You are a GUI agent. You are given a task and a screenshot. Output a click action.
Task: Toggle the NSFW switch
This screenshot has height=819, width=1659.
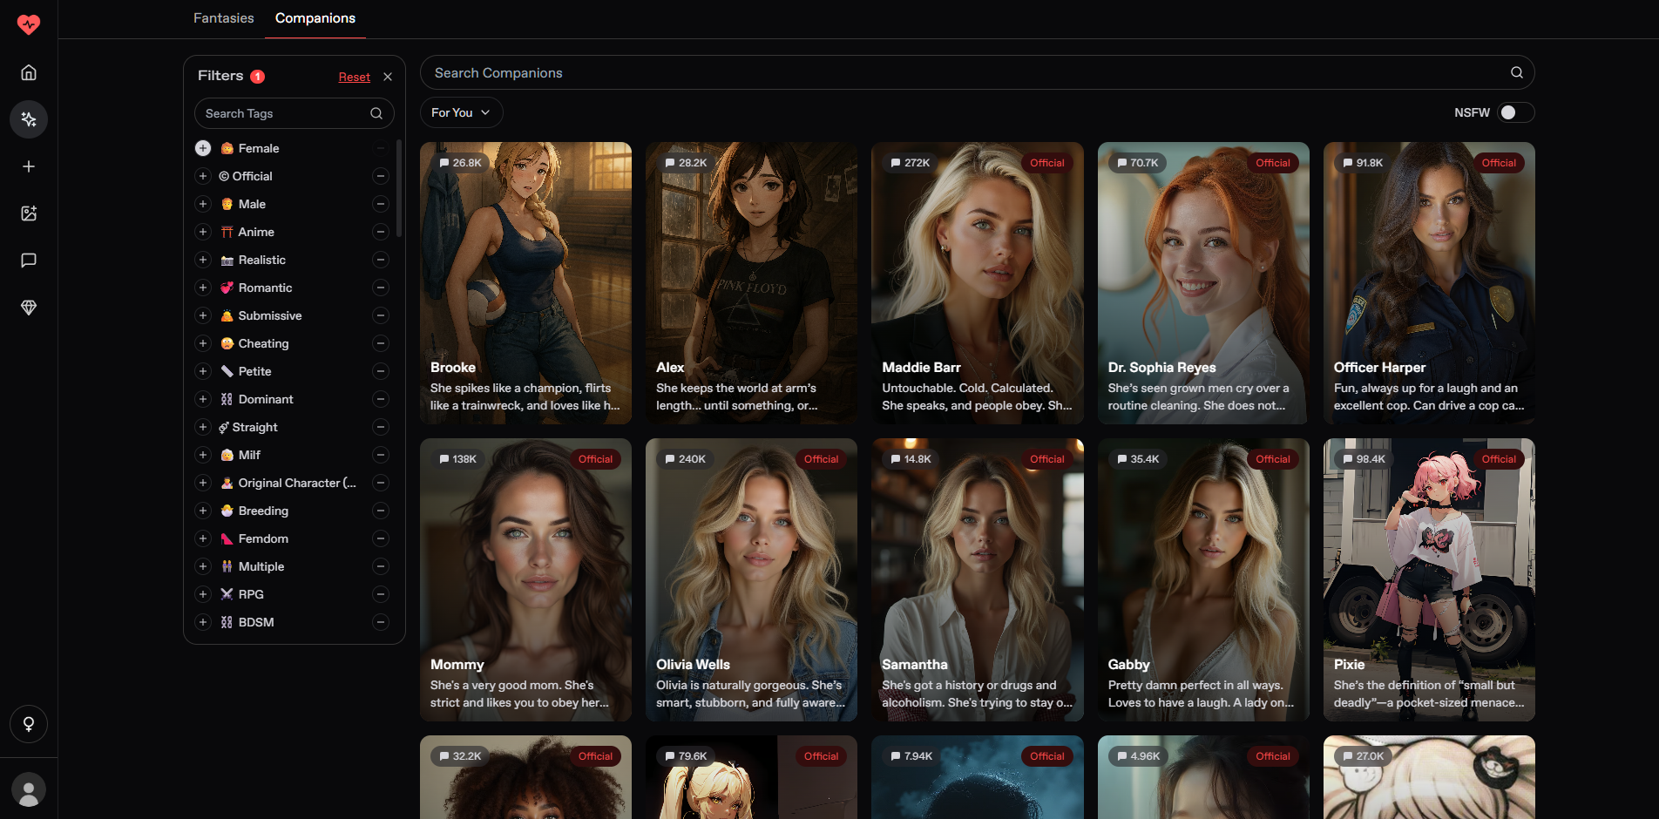coord(1516,112)
